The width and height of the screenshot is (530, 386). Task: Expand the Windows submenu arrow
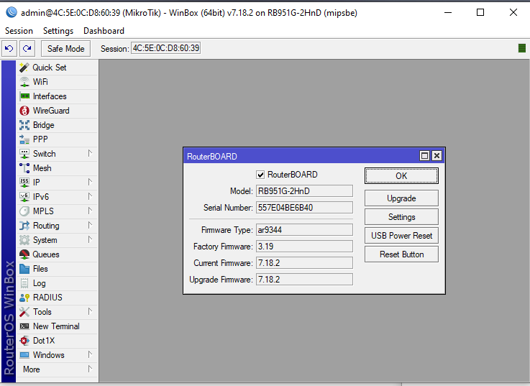click(x=90, y=354)
